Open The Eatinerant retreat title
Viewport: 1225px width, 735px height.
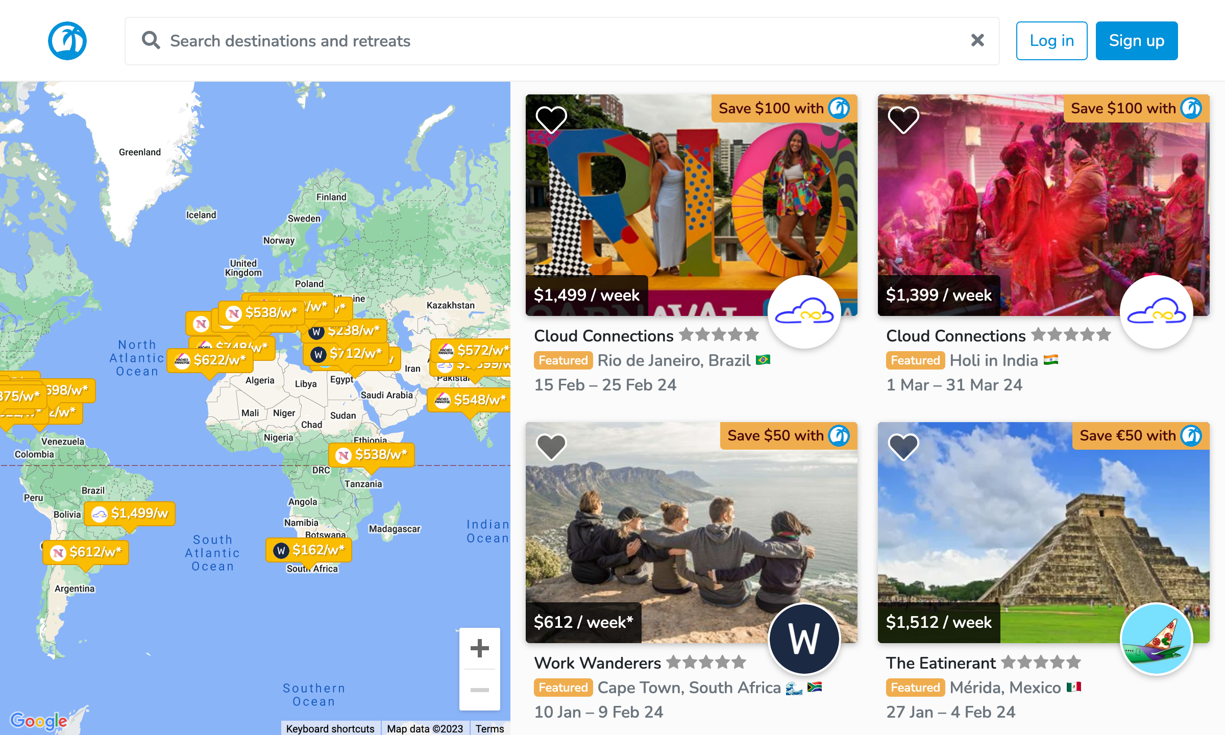pos(941,663)
